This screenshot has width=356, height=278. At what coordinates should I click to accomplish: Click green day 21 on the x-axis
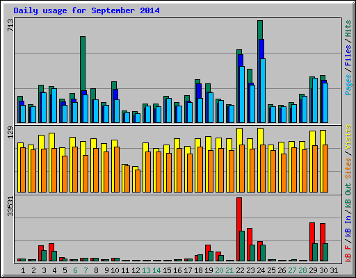point(229,270)
